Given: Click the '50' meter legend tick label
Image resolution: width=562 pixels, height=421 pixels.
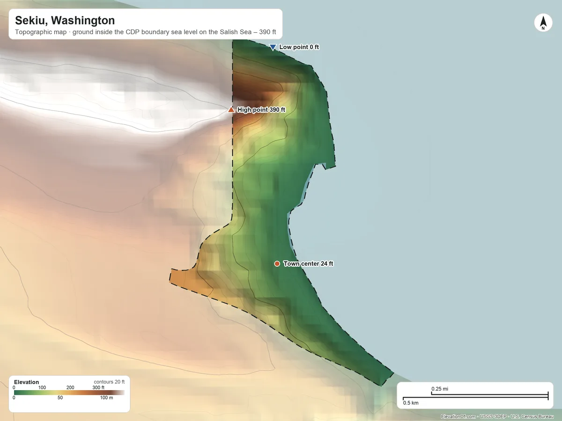Looking at the screenshot, I should 60,398.
